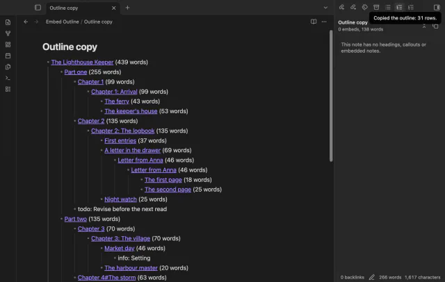445x282 pixels.
Task: Open the daily note calendar icon
Action: (8, 56)
